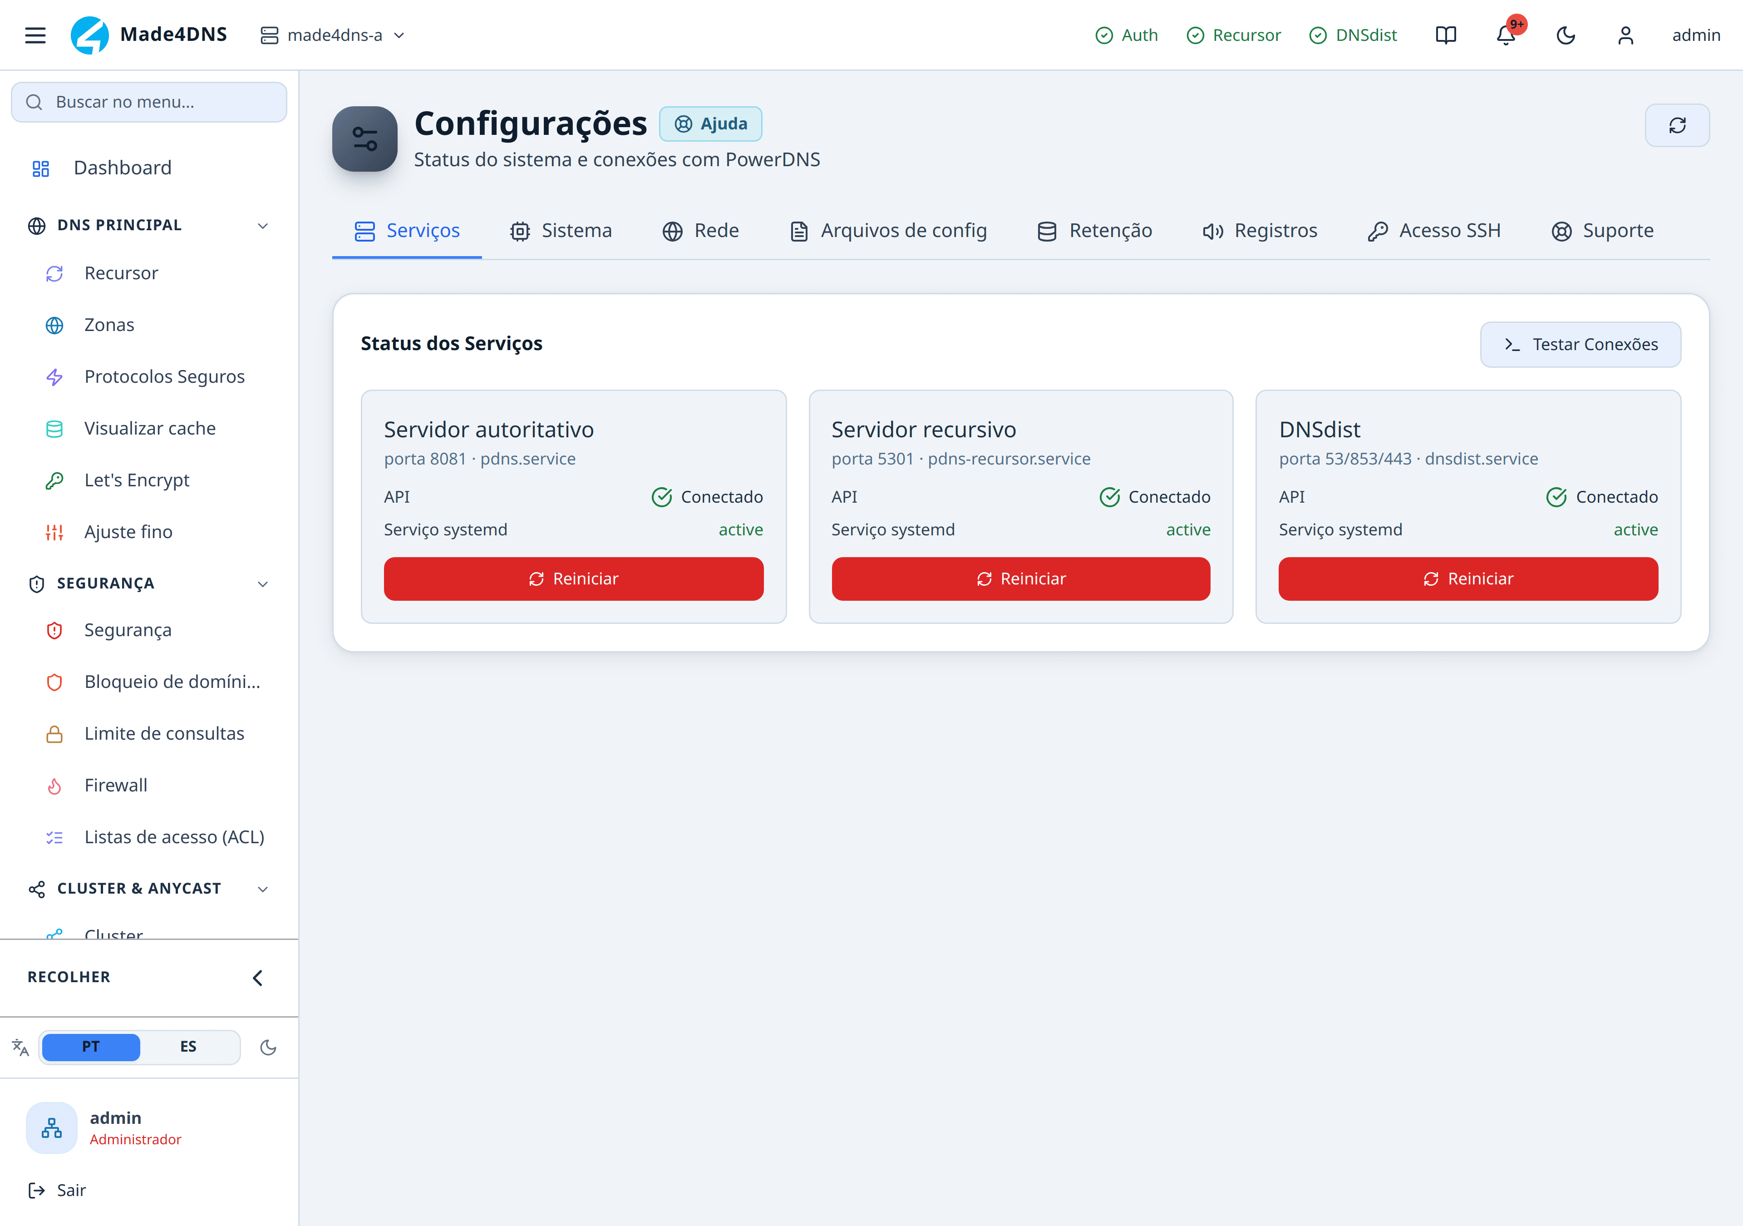Restart the DNSdist service
Image resolution: width=1743 pixels, height=1226 pixels.
(1468, 579)
